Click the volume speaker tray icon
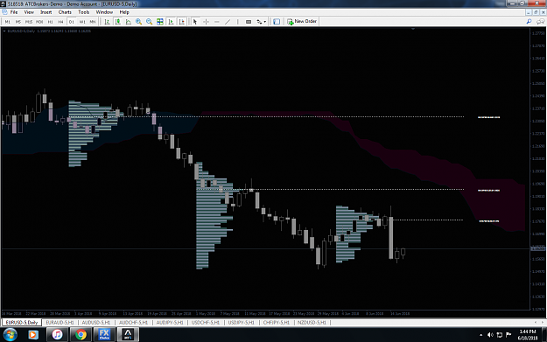 [x=490, y=335]
